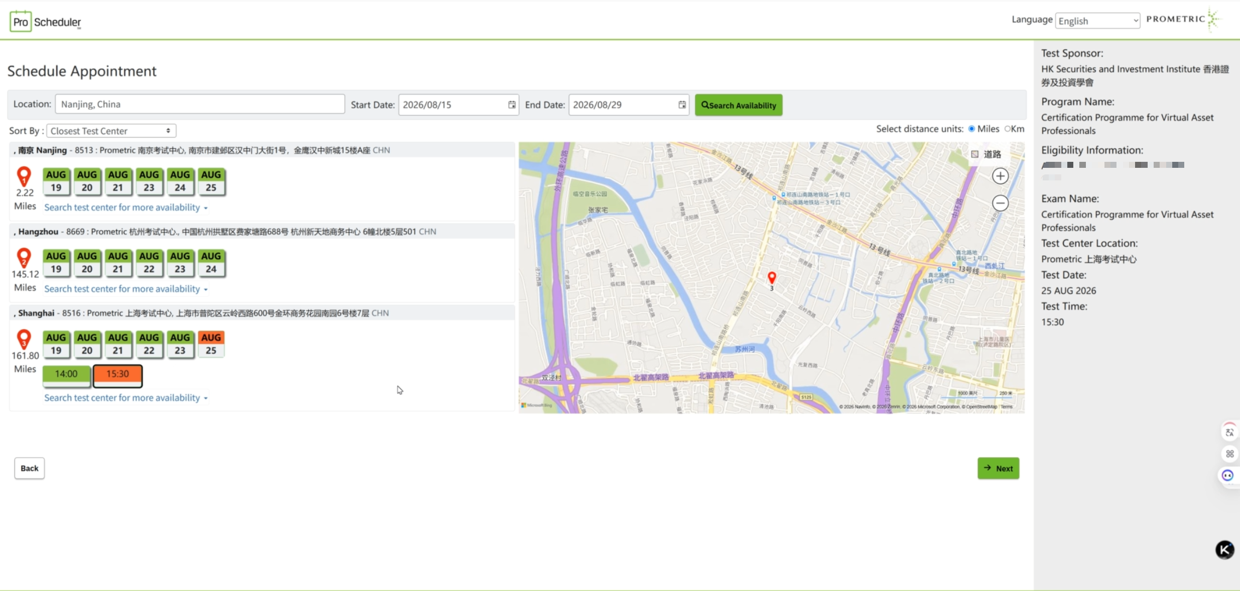Pick AUG 23 for Nanjing center

tap(149, 182)
